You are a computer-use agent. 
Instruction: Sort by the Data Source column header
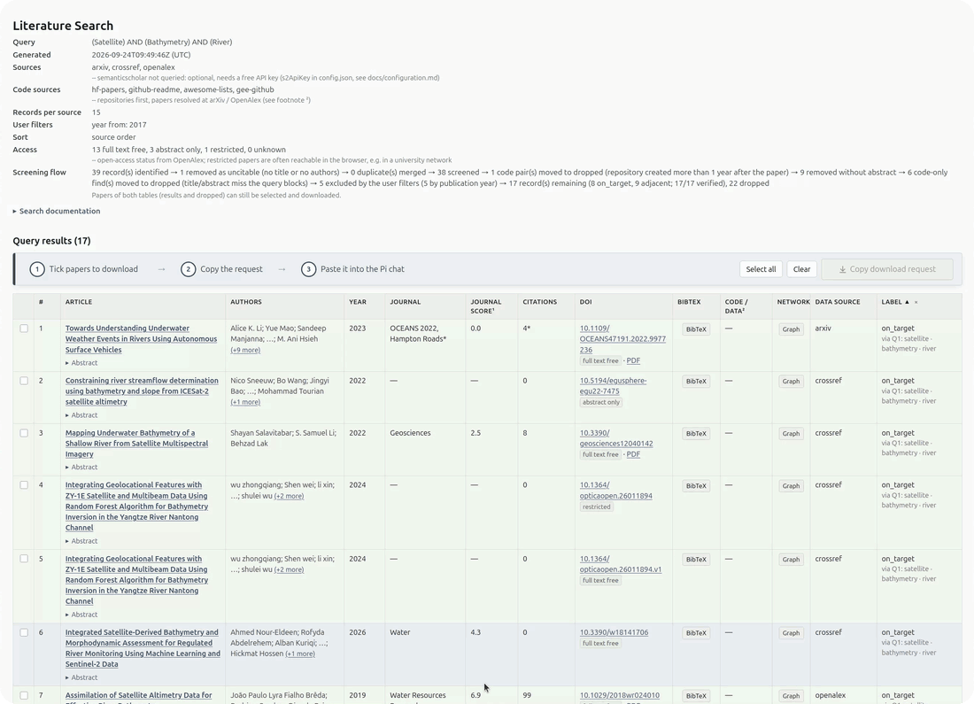tap(838, 302)
